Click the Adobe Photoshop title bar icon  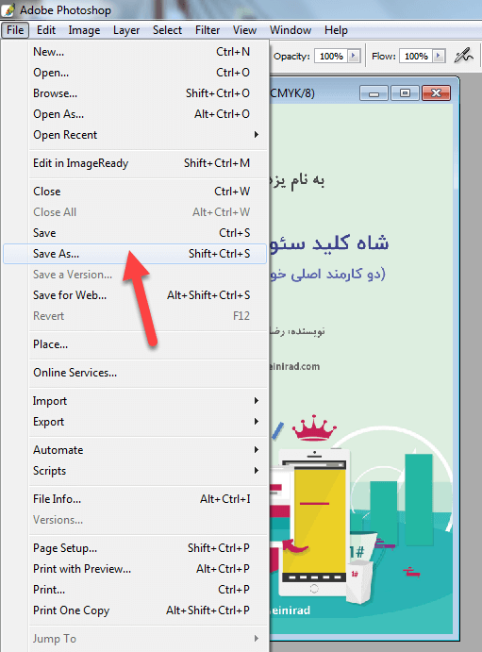coord(8,9)
